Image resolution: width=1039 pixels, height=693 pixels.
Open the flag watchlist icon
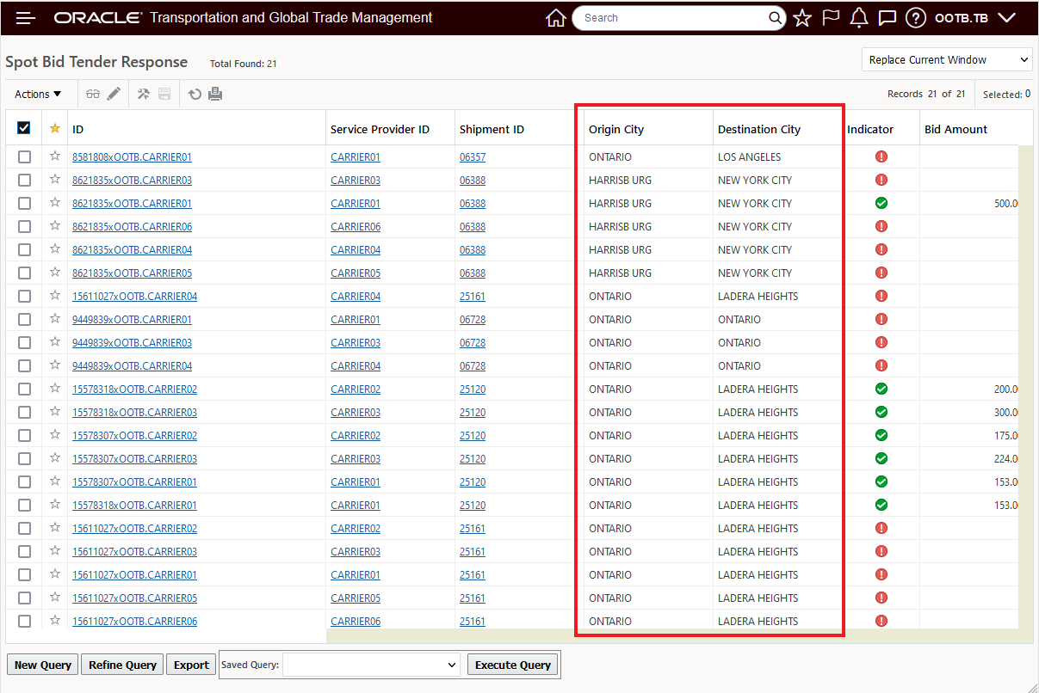coord(831,18)
